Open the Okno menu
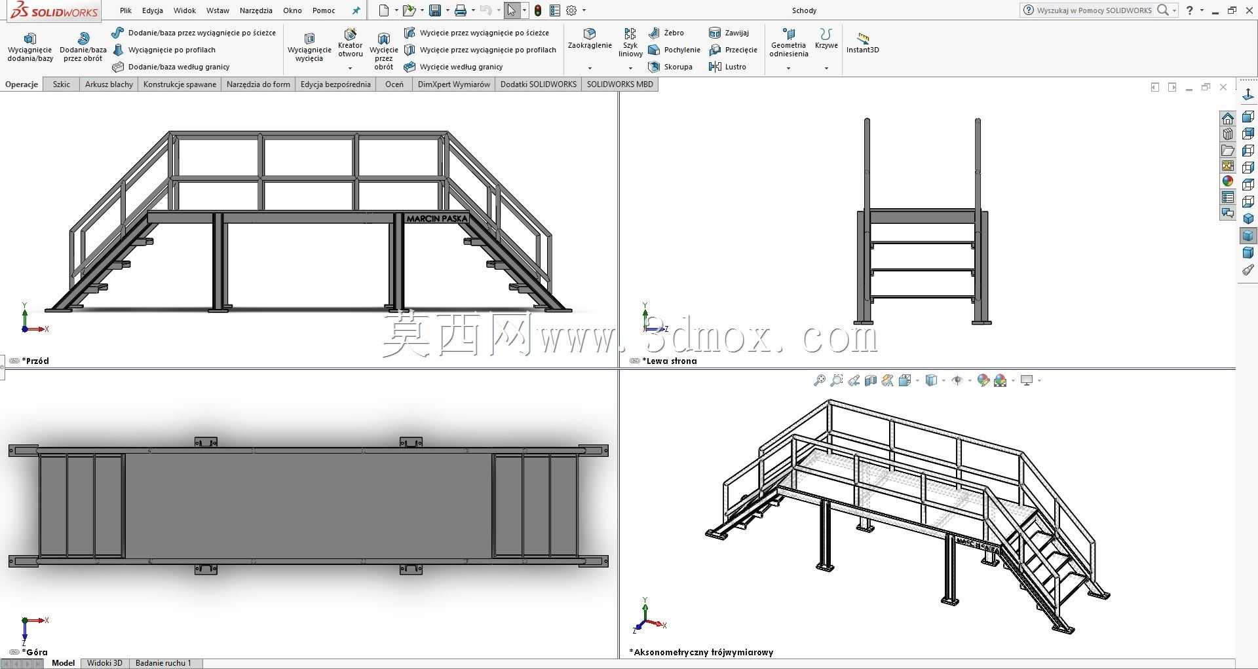This screenshot has height=669, width=1258. (x=293, y=10)
